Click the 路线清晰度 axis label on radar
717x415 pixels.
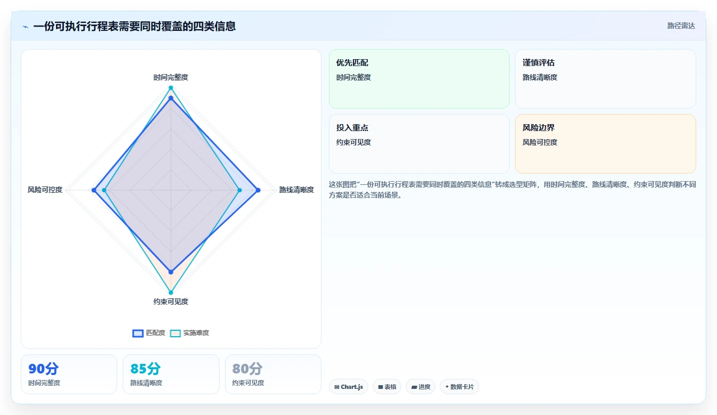click(x=296, y=190)
